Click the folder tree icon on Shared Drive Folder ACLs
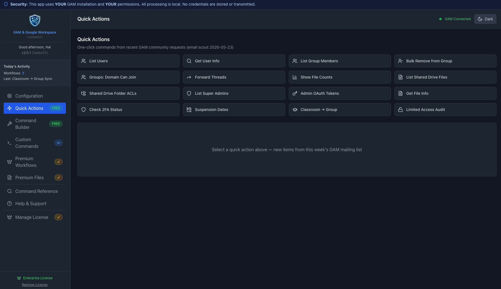The image size is (501, 289). [x=83, y=93]
